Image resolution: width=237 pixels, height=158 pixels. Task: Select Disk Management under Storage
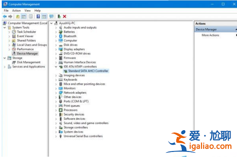29,63
